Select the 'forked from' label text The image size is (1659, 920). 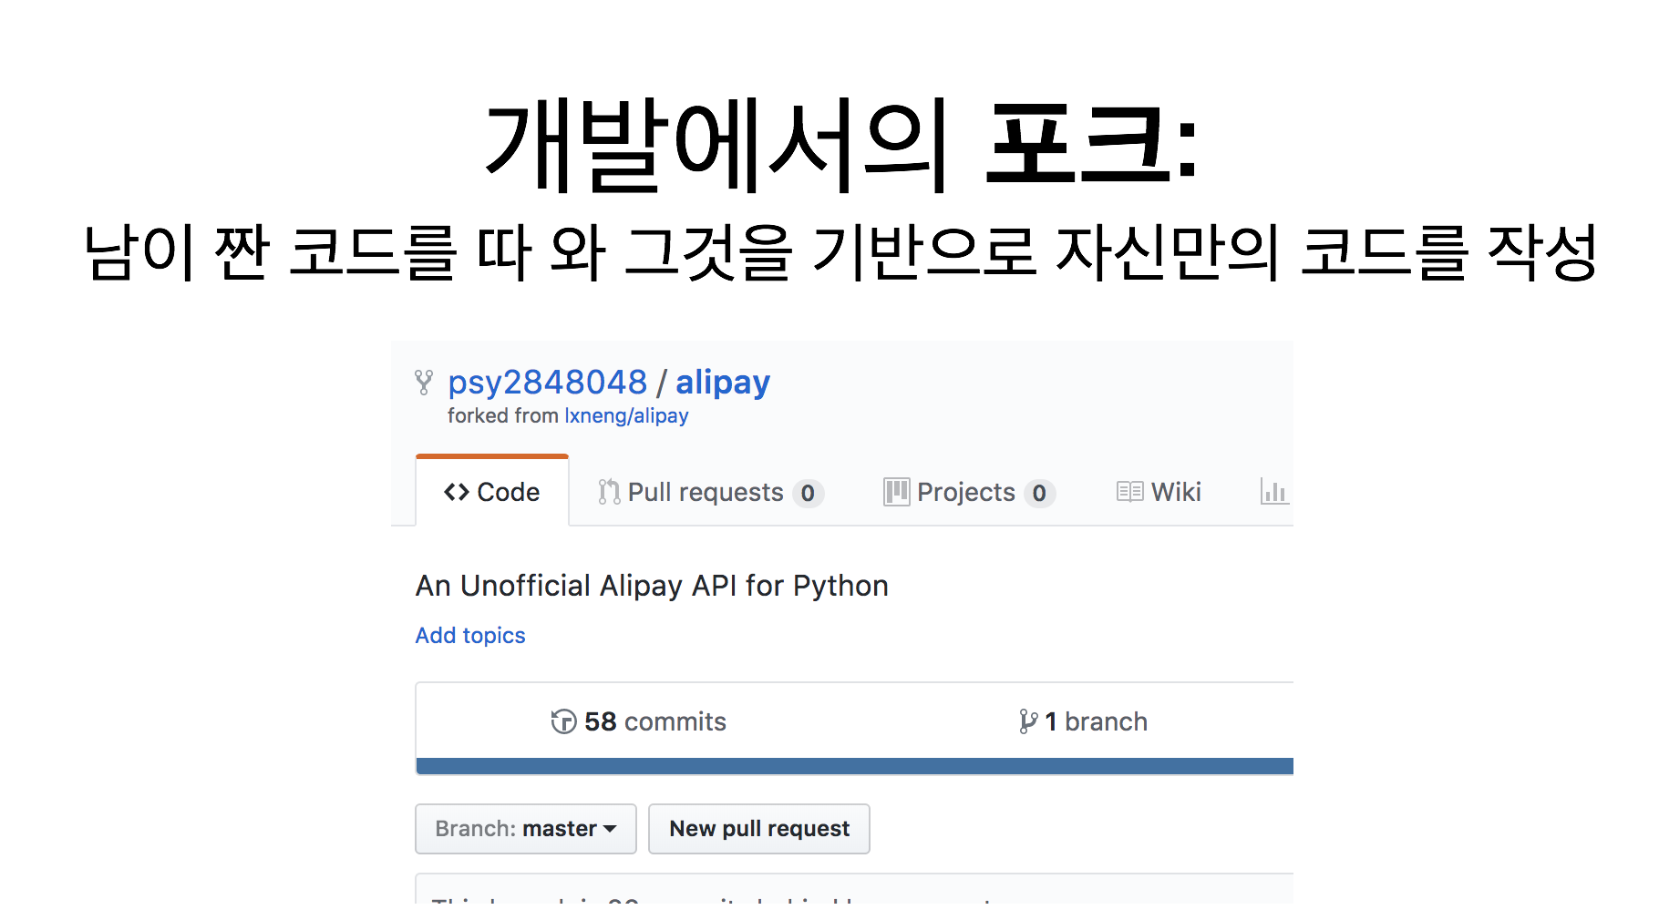coord(503,416)
